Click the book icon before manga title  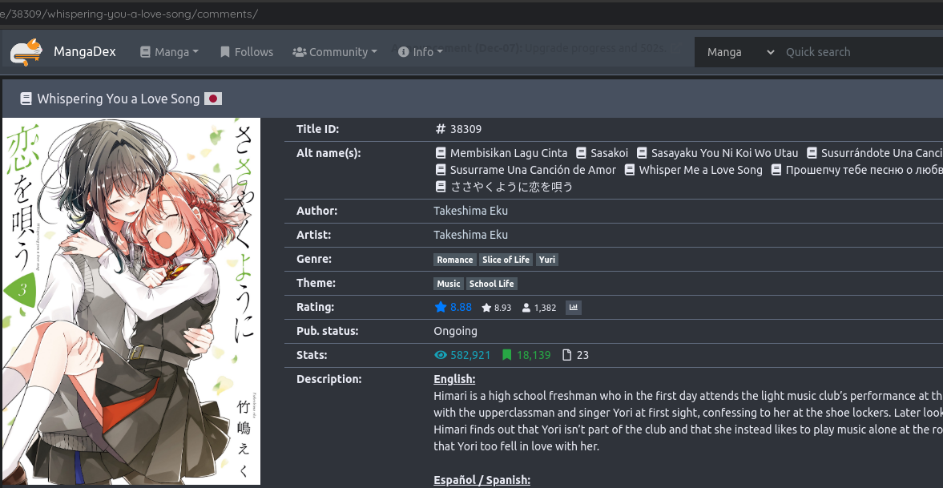pos(26,99)
